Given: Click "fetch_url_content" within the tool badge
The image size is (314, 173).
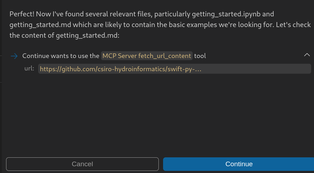Looking at the screenshot, I should coord(164,56).
